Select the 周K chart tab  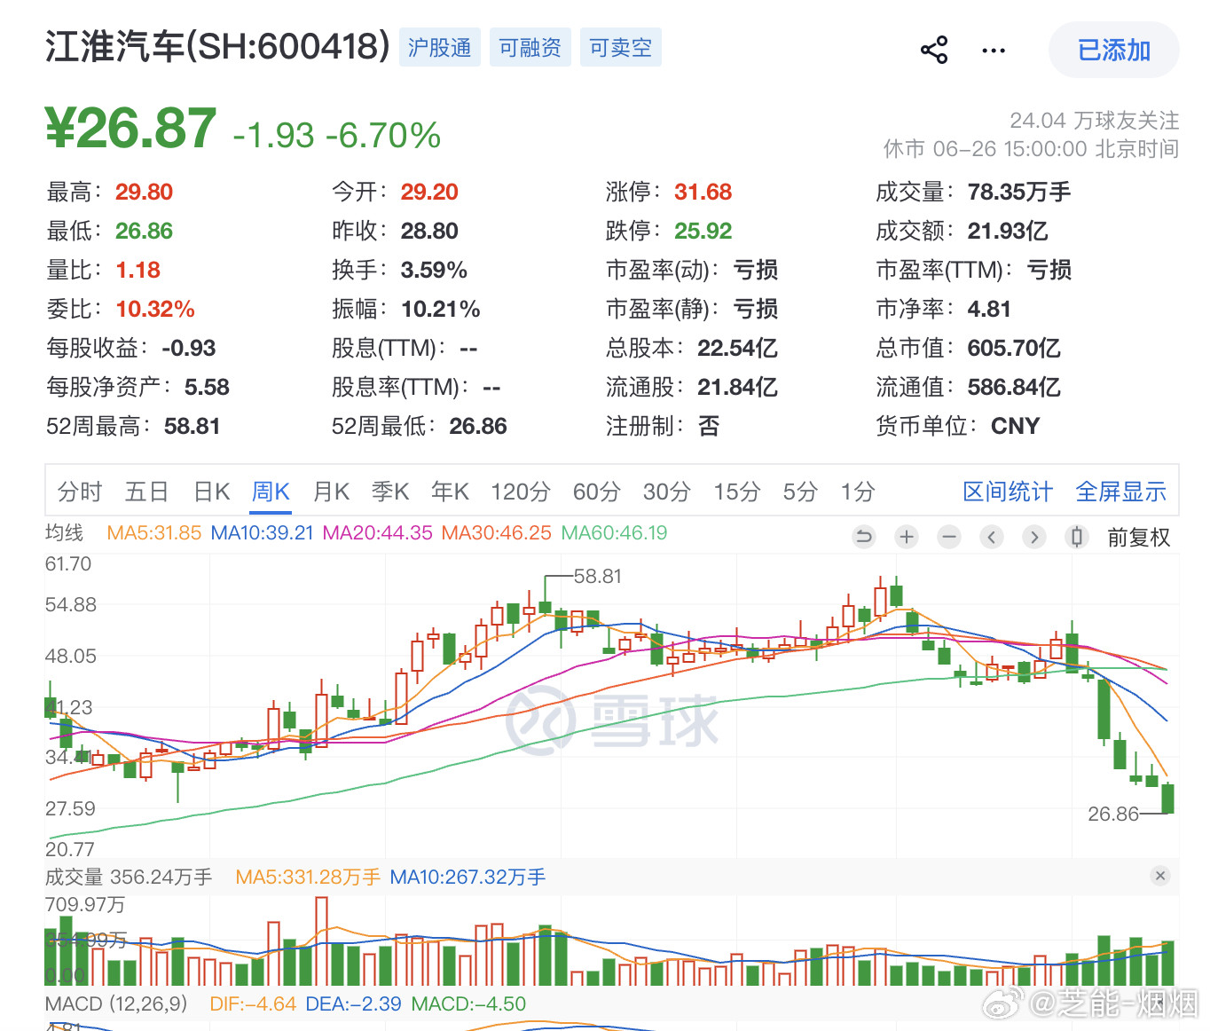coord(271,492)
